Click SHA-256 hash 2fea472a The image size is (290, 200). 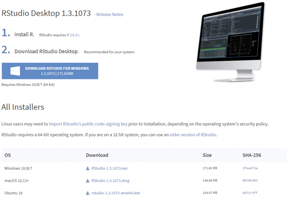[x=250, y=168]
